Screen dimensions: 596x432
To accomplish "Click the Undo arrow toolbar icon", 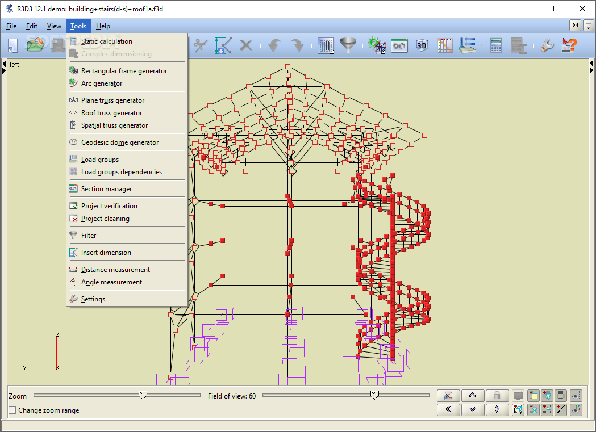I will [274, 45].
